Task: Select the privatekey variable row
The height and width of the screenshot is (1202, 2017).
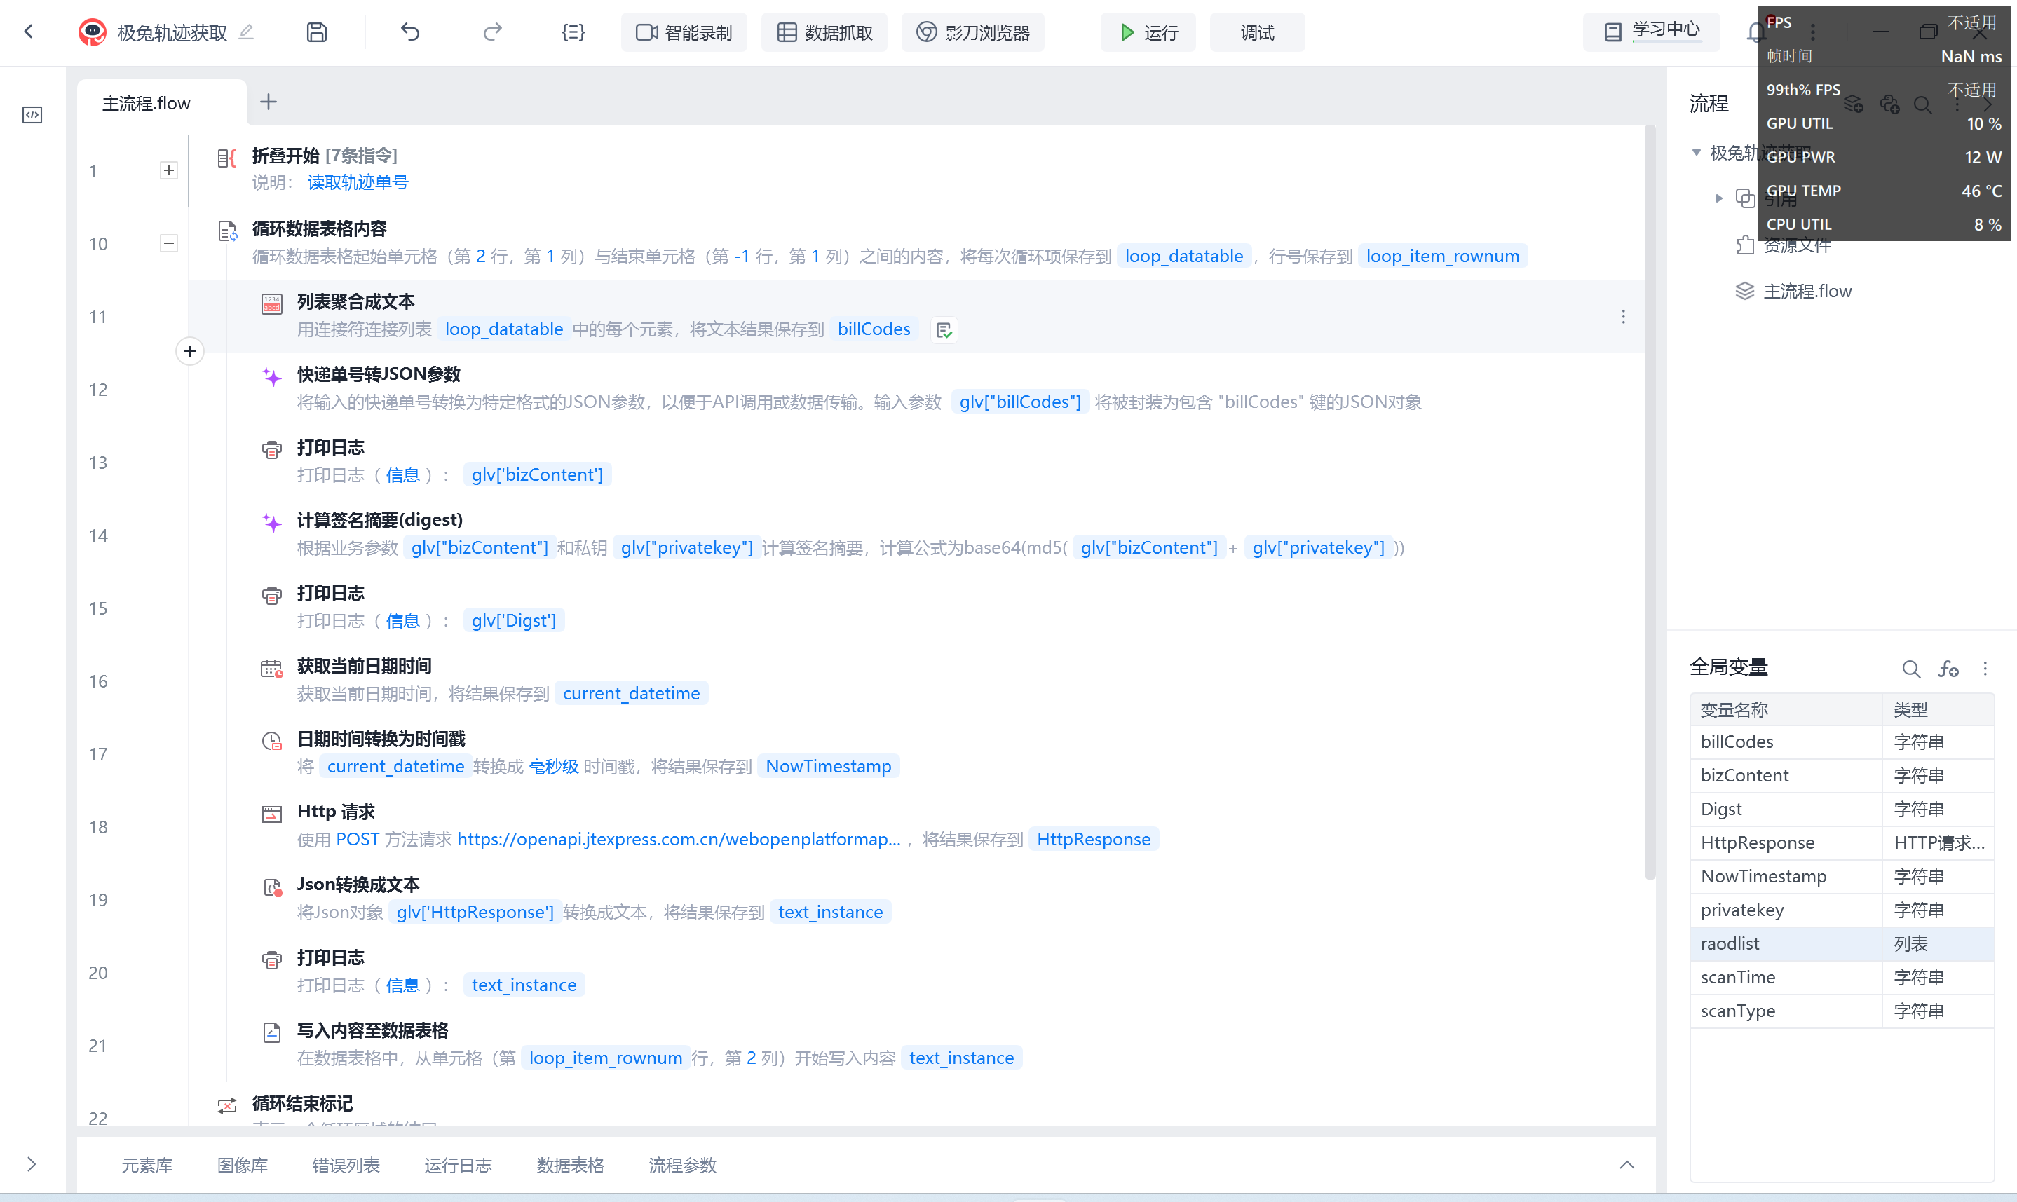Action: pos(1841,910)
